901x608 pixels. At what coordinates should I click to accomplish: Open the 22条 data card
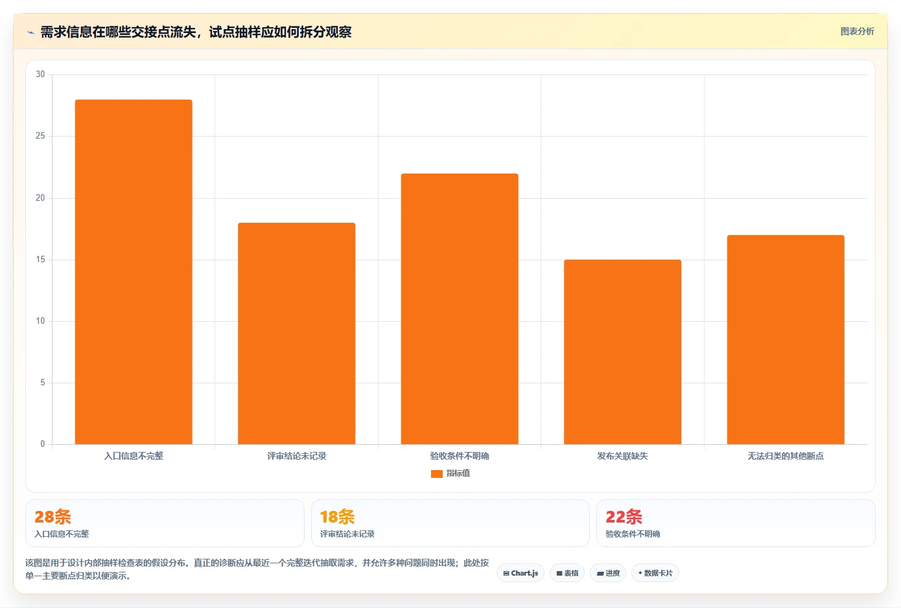736,523
